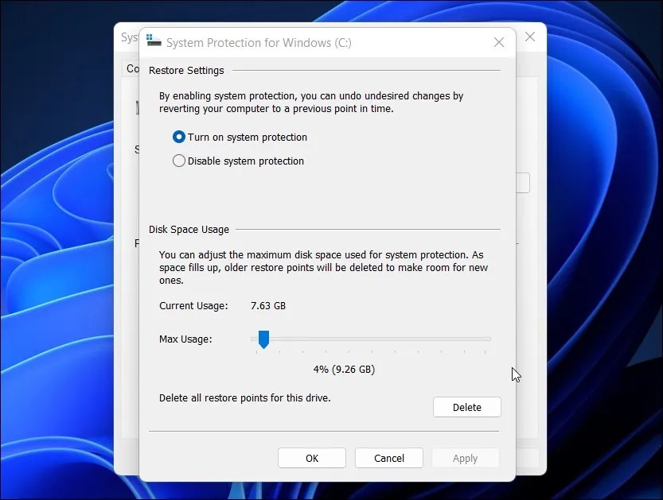Confirm changes with the OK button
The image size is (663, 500).
[x=311, y=458]
